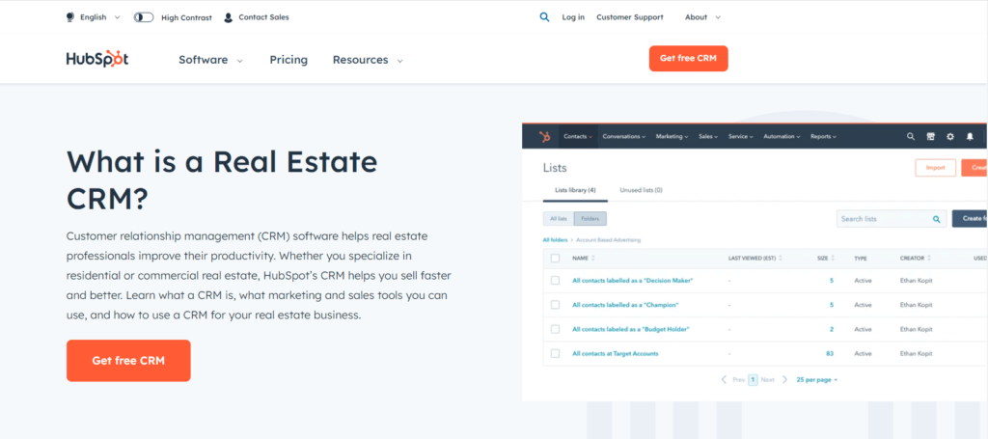Check the Target Accounts list checkbox
Screen dimensions: 988x439
(555, 353)
